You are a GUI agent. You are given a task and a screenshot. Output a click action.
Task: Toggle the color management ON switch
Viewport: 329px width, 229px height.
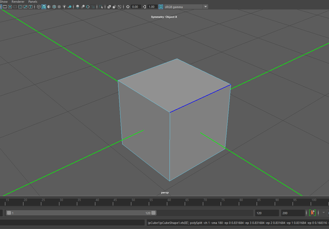[x=161, y=7]
